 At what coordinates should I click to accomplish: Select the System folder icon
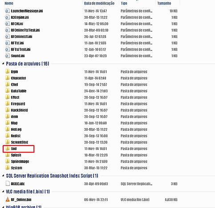[x=8, y=167]
